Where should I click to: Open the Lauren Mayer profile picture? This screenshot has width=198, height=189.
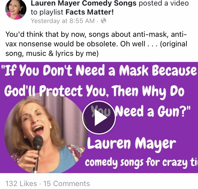coord(16,9)
